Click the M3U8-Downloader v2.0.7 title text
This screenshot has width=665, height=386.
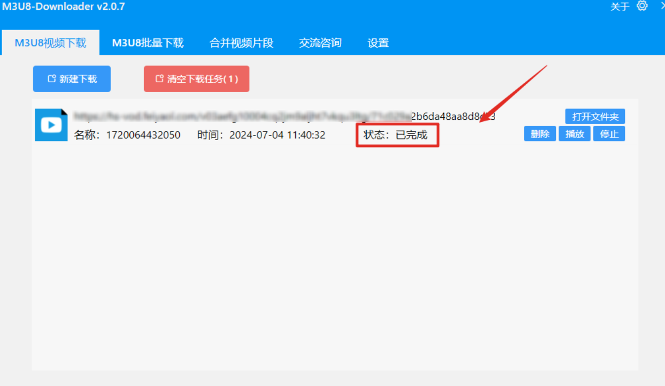[63, 6]
